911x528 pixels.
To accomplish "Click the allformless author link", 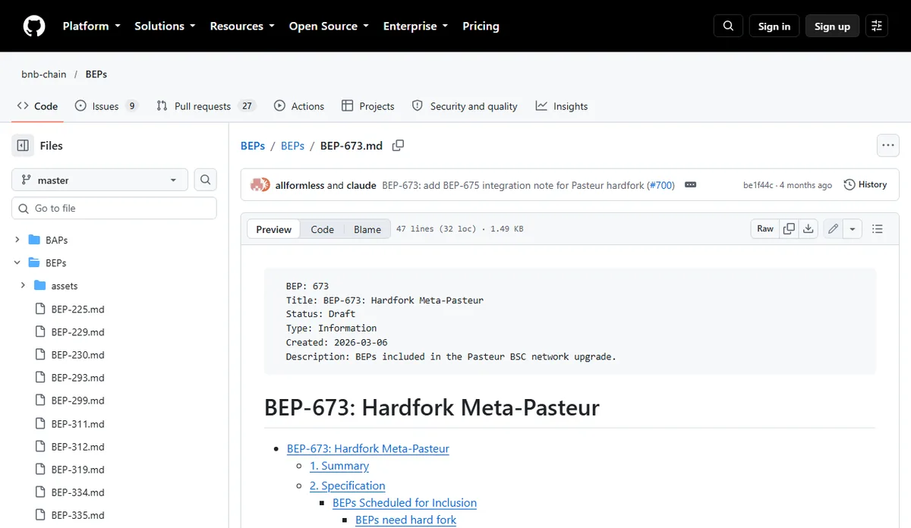I will pyautogui.click(x=300, y=184).
